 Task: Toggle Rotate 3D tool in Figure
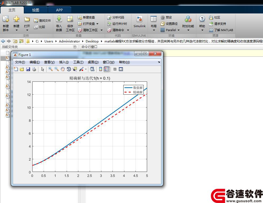click(x=69, y=69)
